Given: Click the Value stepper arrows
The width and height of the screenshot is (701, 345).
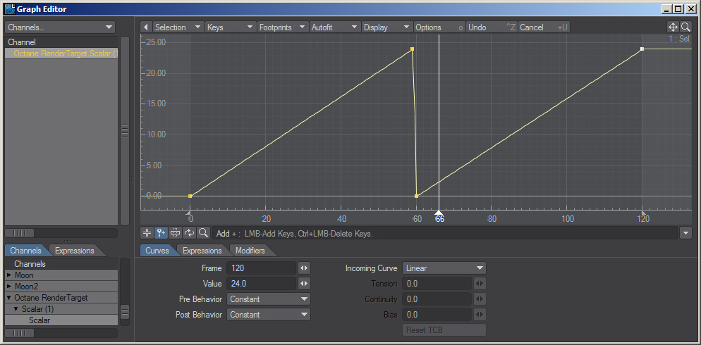Looking at the screenshot, I should pyautogui.click(x=304, y=284).
